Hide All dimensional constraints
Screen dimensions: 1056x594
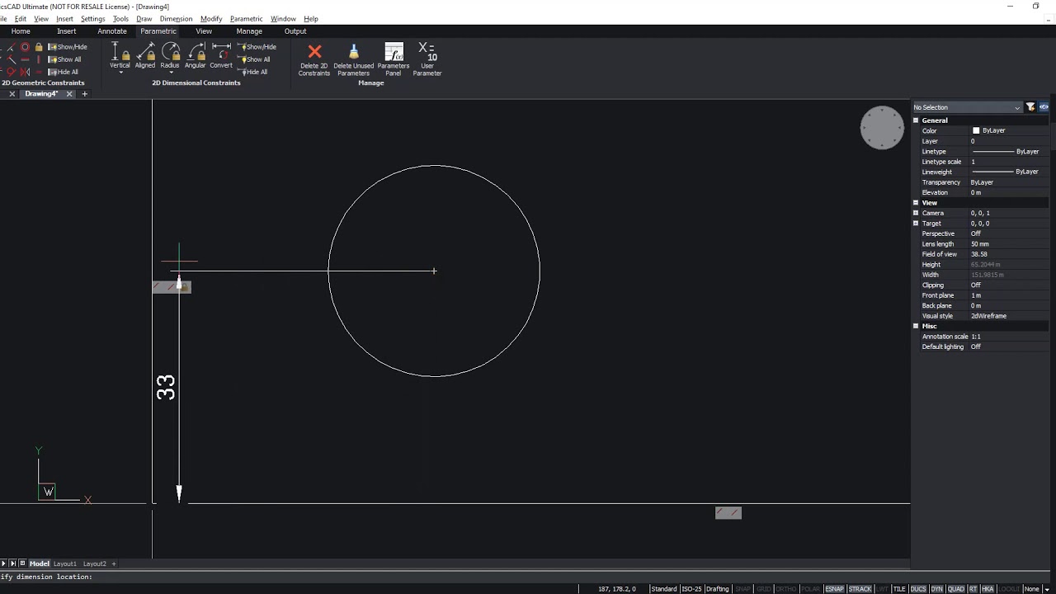252,72
